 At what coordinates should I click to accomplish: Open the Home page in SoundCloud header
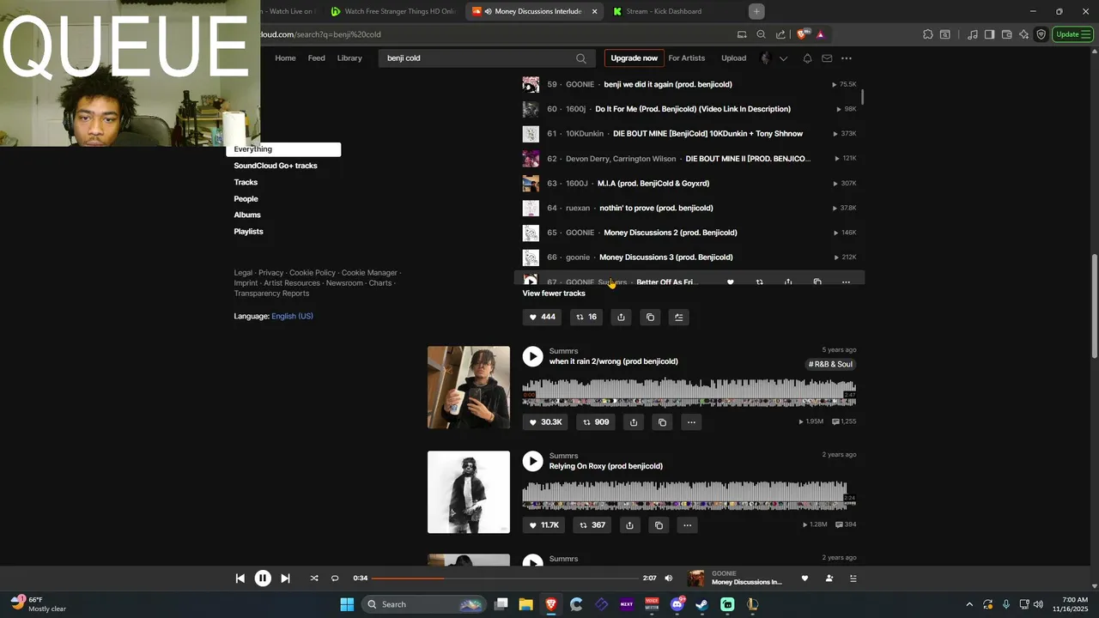[285, 58]
